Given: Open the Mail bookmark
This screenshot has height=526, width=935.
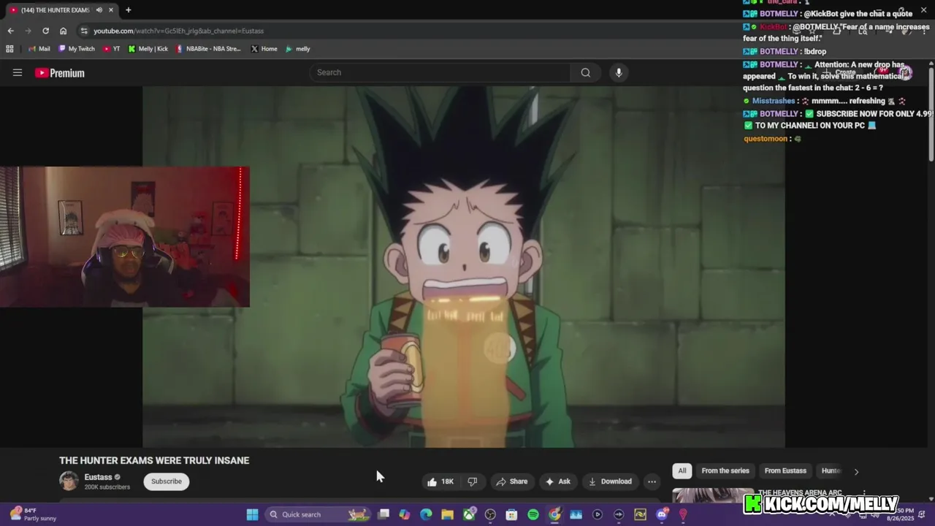Looking at the screenshot, I should tap(39, 49).
